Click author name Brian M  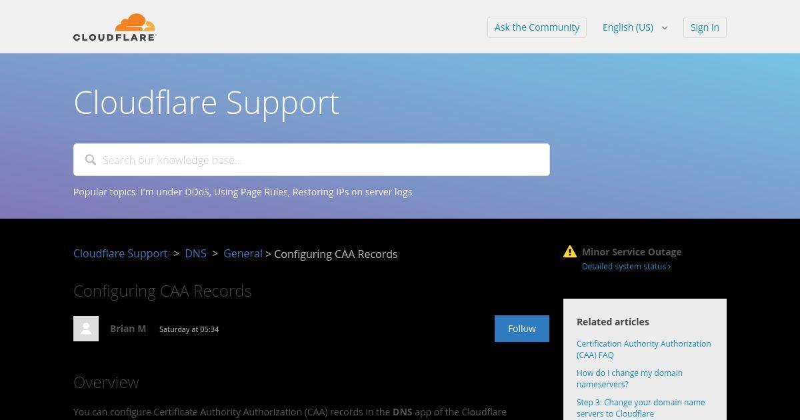coord(128,329)
